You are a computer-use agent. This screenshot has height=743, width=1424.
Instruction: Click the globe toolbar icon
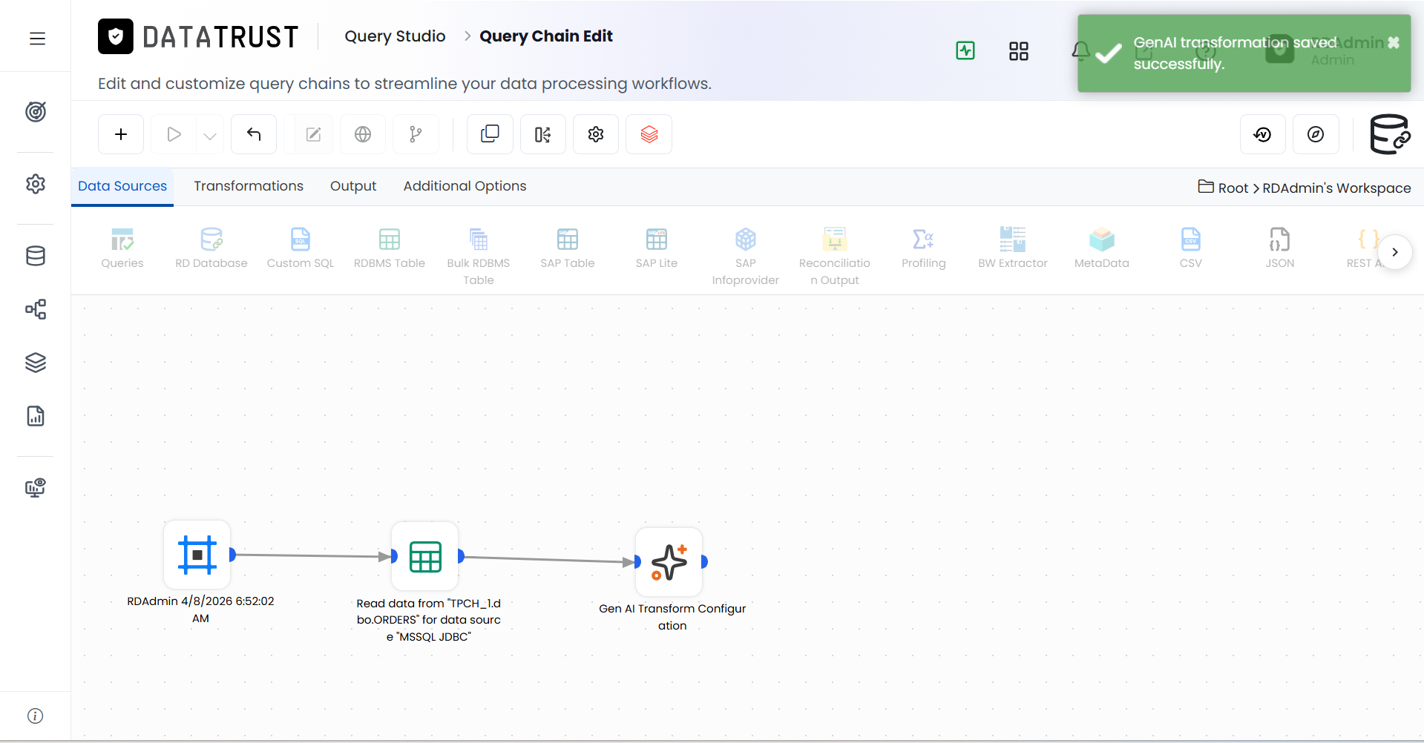pos(363,134)
